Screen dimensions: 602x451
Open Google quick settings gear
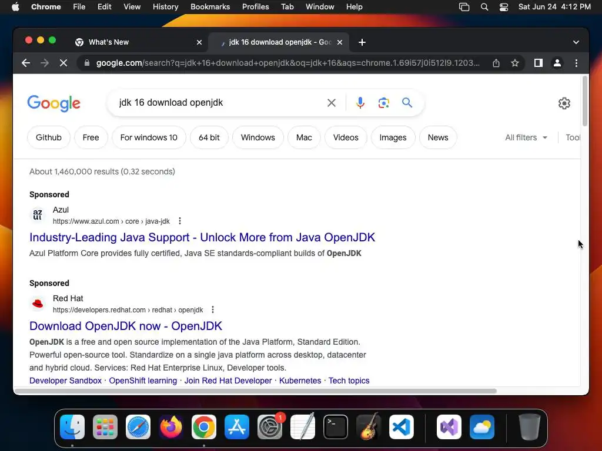pos(564,103)
